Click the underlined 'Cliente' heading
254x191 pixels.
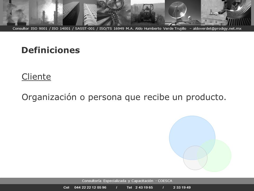36,77
